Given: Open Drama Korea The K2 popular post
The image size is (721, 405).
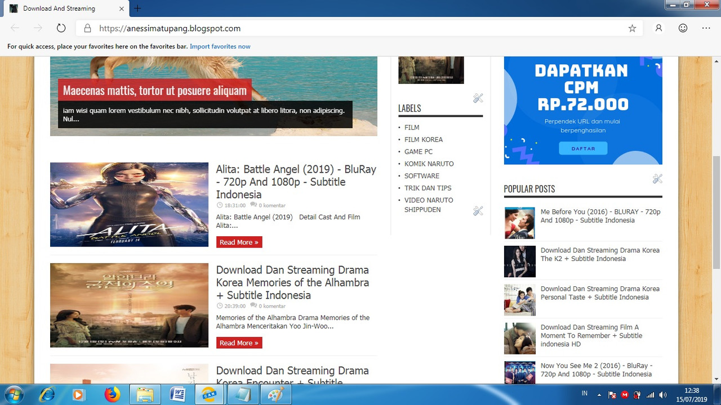Looking at the screenshot, I should coord(600,254).
